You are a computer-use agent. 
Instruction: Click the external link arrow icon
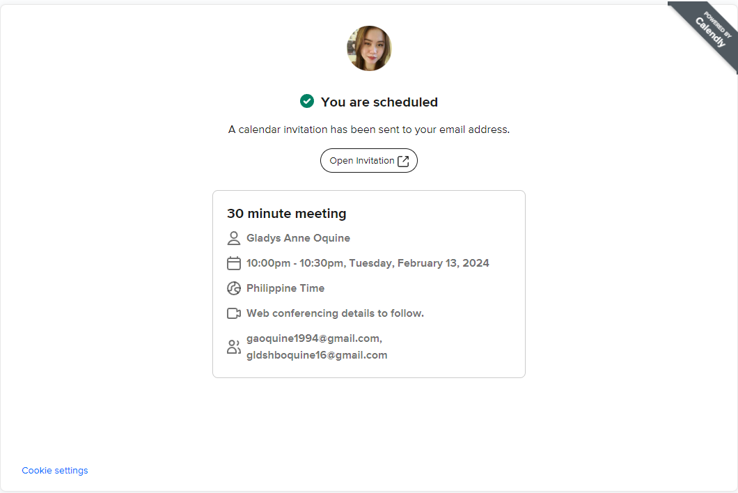coord(403,161)
